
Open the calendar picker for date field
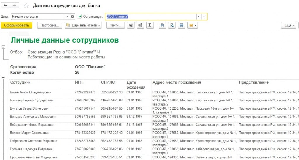pyautogui.click(x=73, y=17)
